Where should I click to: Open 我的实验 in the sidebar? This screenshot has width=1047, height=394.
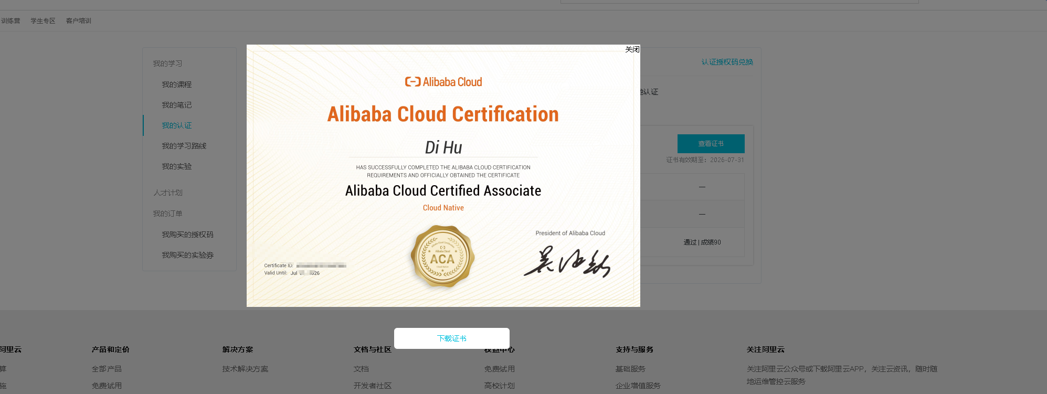click(x=176, y=166)
